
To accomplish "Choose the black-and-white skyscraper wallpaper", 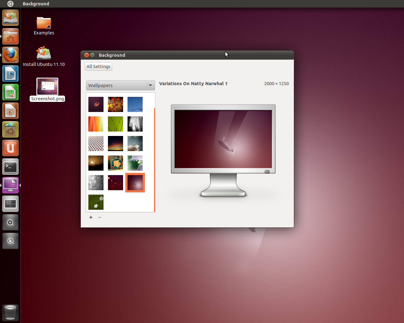I will pos(135,124).
